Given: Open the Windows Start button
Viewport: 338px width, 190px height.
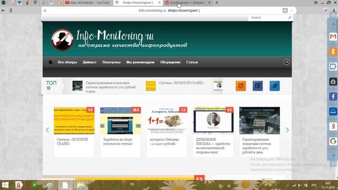Looking at the screenshot, I should tap(5, 185).
